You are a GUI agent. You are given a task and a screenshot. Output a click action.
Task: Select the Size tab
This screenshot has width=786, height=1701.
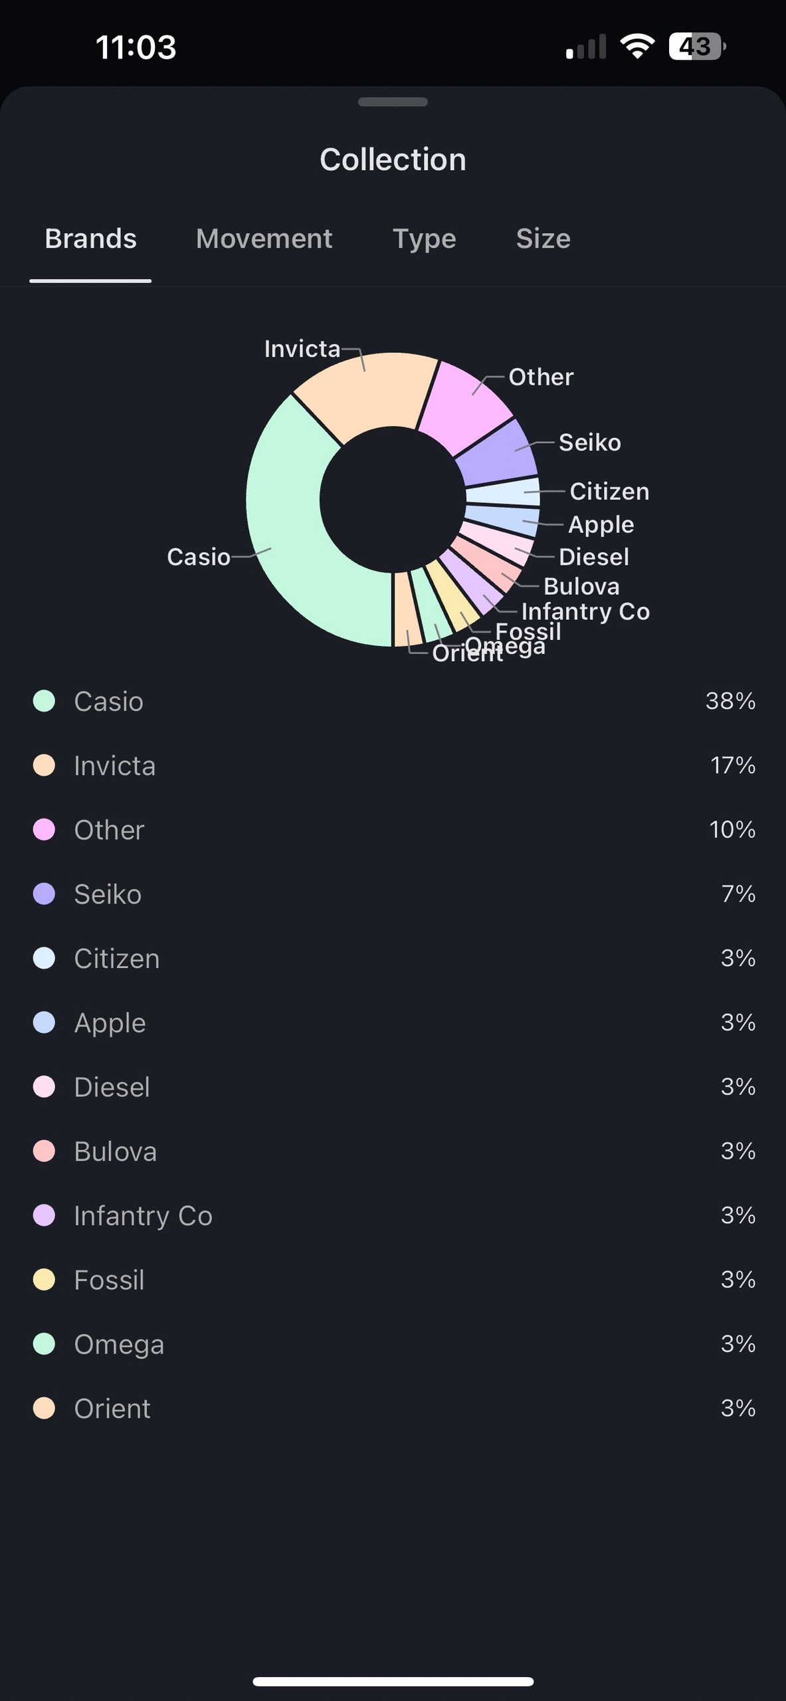click(x=543, y=239)
